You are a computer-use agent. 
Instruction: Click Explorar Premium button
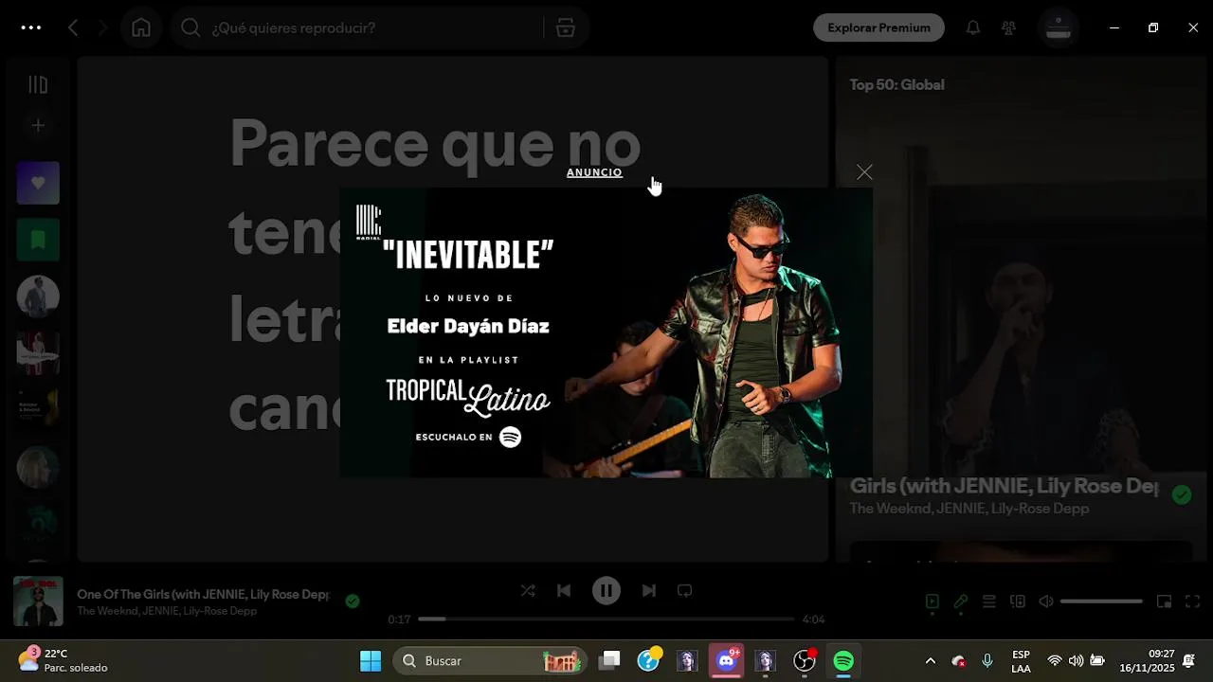[x=878, y=27]
